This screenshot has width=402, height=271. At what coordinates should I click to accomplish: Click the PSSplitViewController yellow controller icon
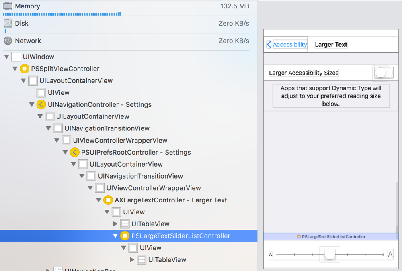(25, 69)
